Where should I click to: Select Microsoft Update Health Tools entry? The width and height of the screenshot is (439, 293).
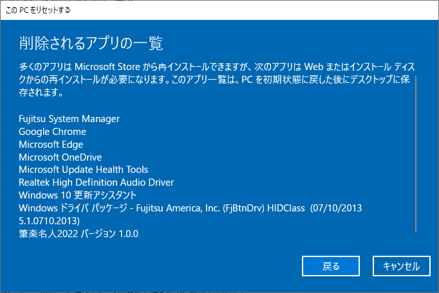(x=84, y=170)
